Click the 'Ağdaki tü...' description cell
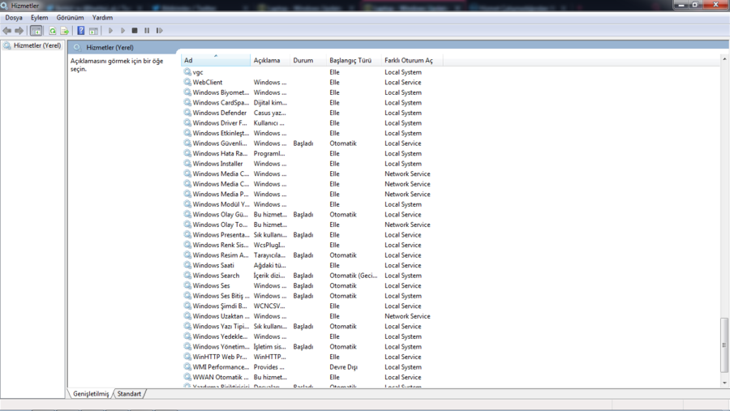The image size is (730, 411). (x=269, y=265)
